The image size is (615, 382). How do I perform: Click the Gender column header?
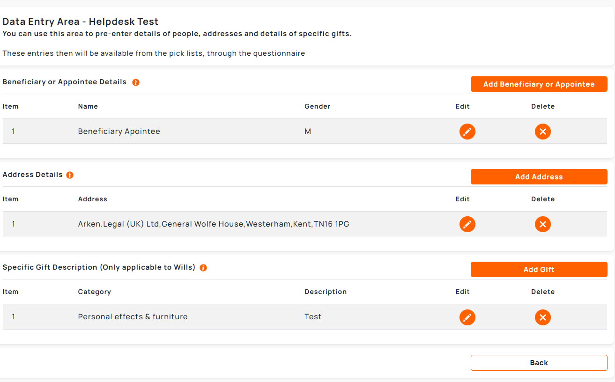coord(317,106)
